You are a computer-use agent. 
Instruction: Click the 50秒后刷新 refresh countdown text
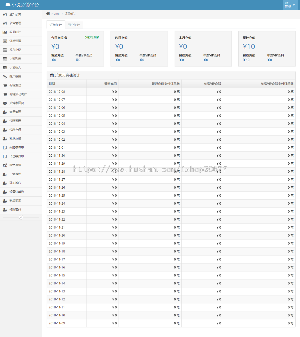pos(92,37)
